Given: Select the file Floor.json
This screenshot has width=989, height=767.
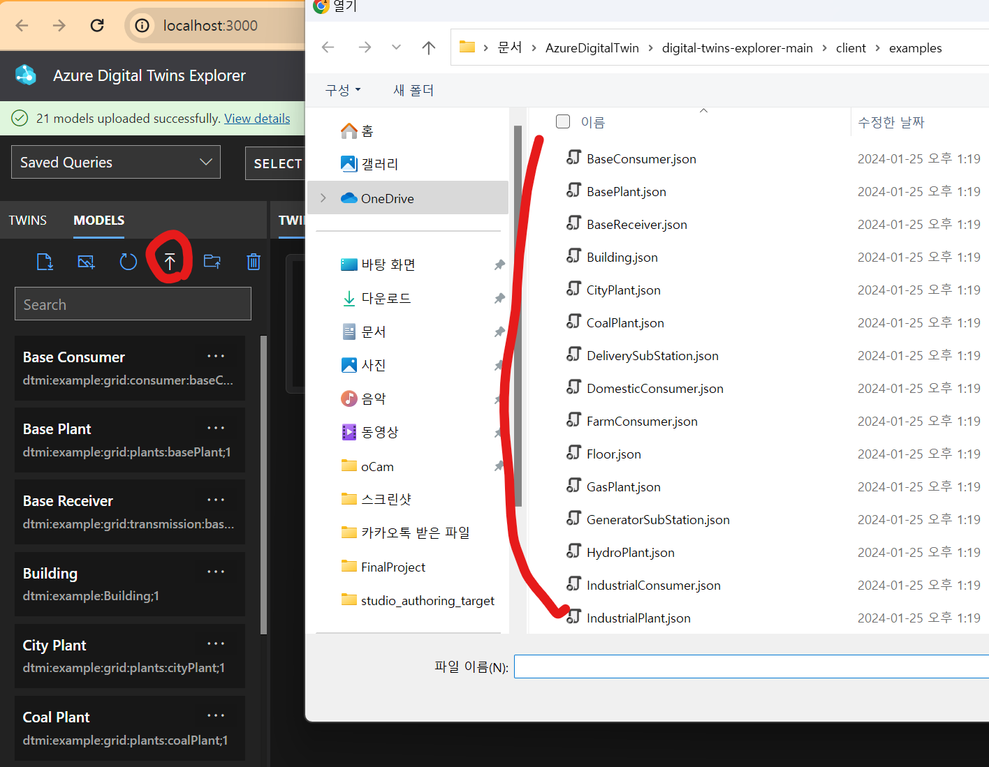Looking at the screenshot, I should (x=613, y=454).
